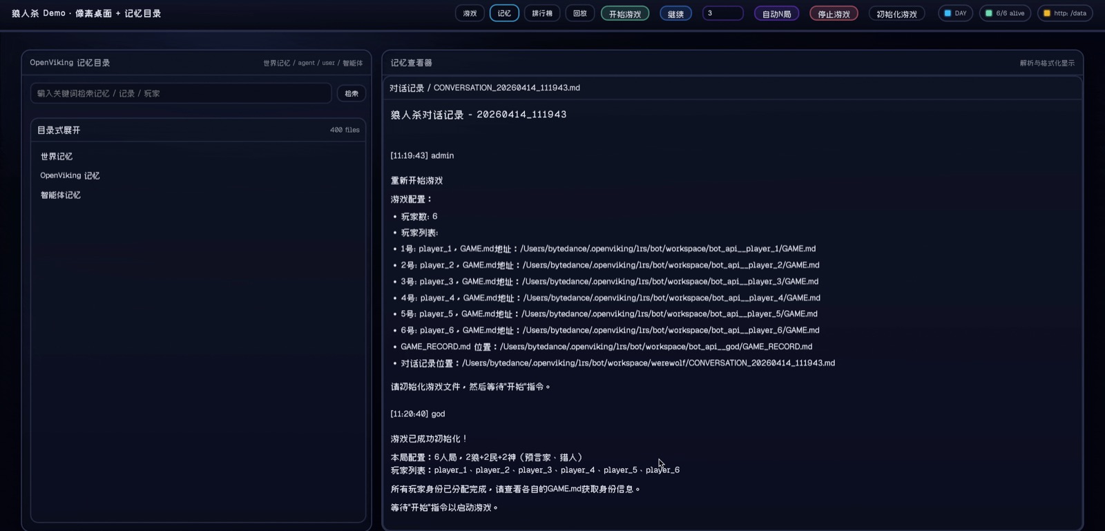The image size is (1105, 531).
Task: Click the 本局配置 6人局 line
Action: point(487,457)
